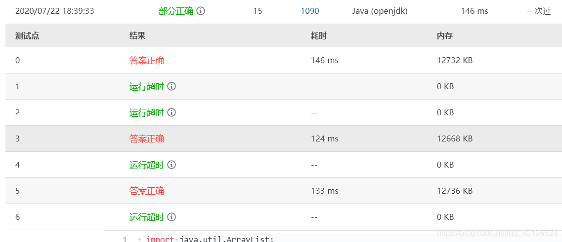
Task: Click 124 ms time value
Action: [324, 138]
